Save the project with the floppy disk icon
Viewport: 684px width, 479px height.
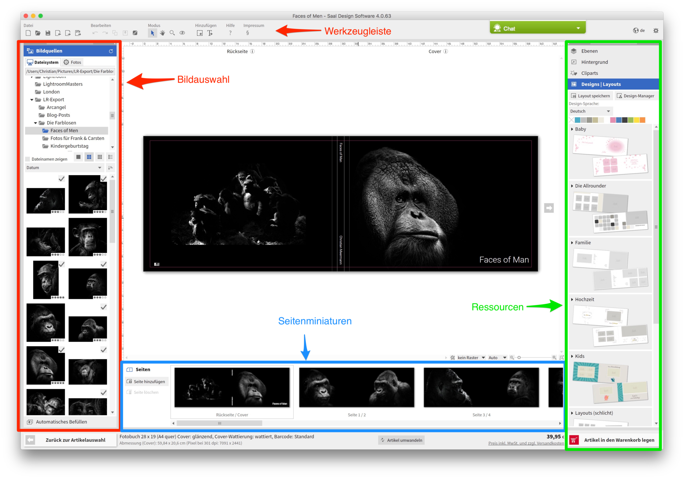point(48,33)
